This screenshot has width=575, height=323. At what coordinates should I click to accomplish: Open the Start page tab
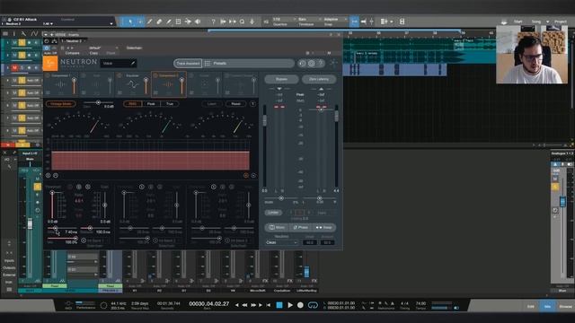tap(517, 22)
